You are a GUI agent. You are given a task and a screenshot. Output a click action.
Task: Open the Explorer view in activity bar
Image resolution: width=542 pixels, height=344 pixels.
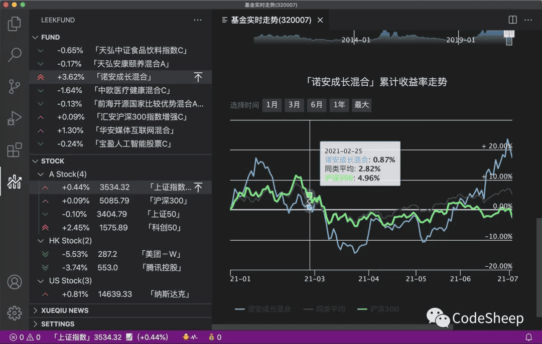coord(14,24)
